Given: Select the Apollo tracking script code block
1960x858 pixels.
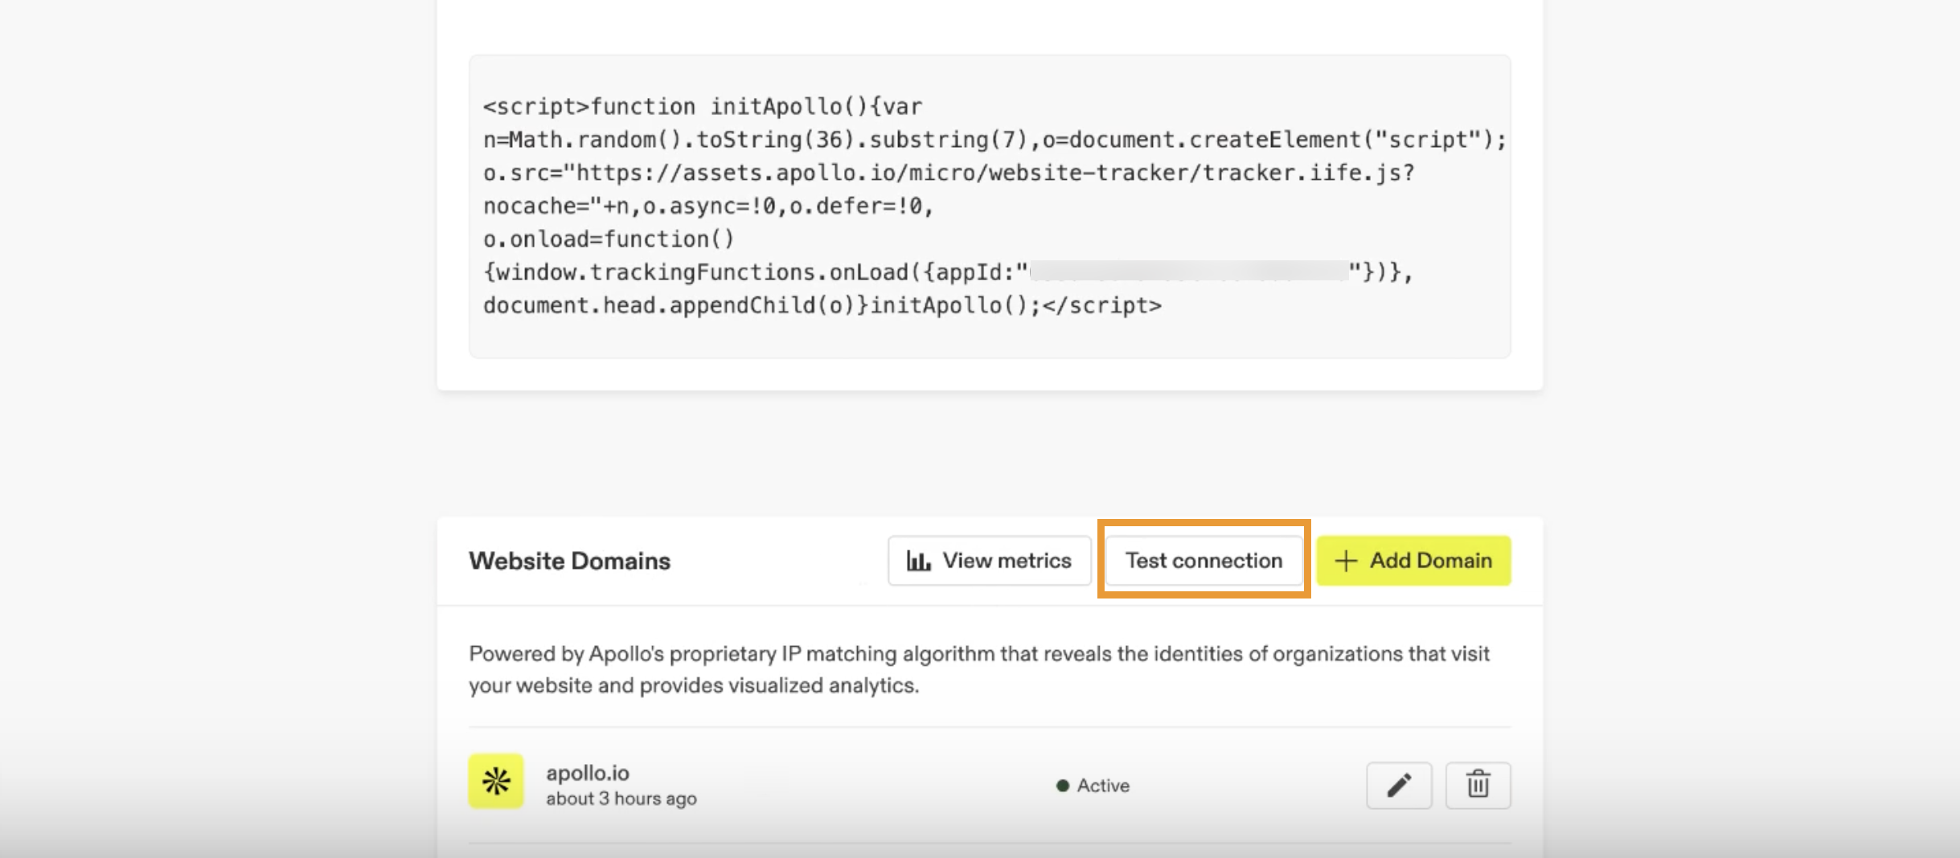Looking at the screenshot, I should 990,205.
